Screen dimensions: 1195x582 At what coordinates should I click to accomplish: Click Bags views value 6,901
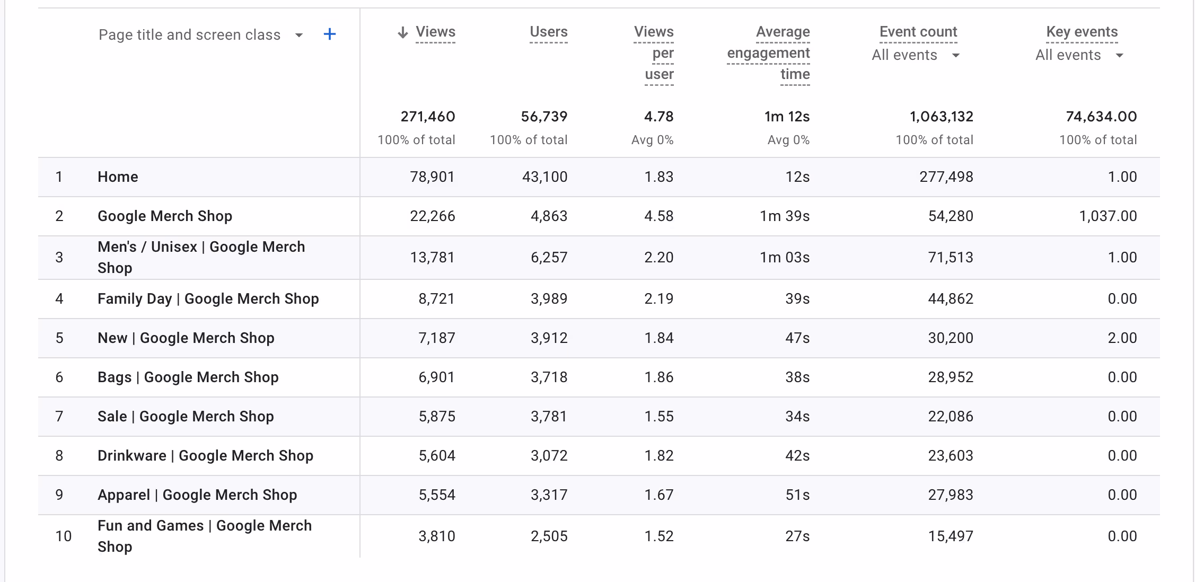coord(436,377)
